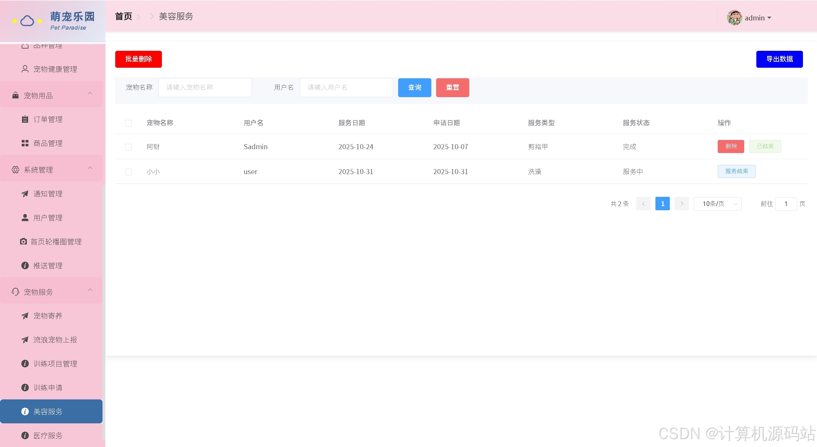
Task: Click the 服务状态 column header
Action: coord(636,123)
